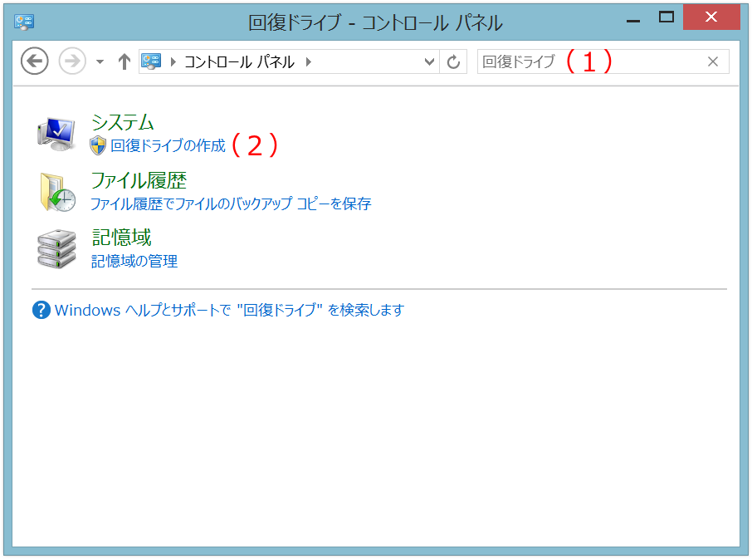
Task: Select コントロール パネル in the address bar
Action: [239, 61]
